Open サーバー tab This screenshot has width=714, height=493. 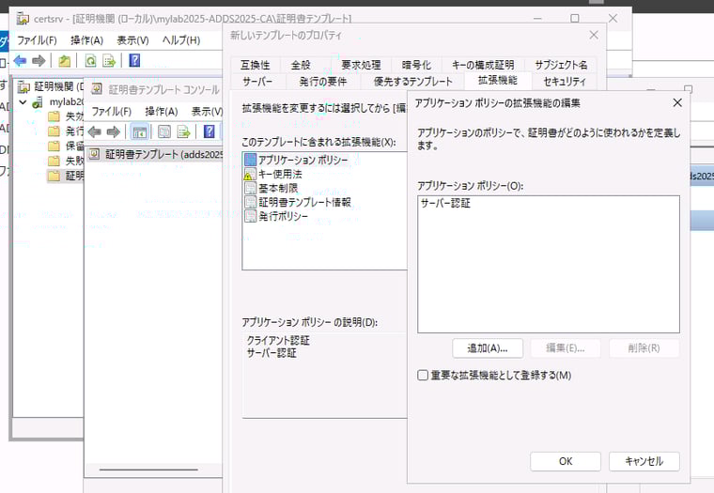pos(257,82)
